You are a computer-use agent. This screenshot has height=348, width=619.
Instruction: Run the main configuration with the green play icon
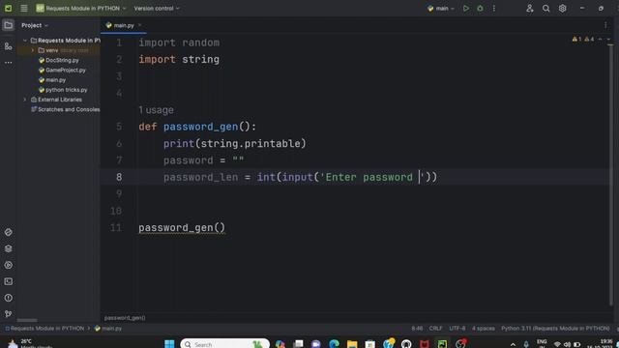(466, 9)
